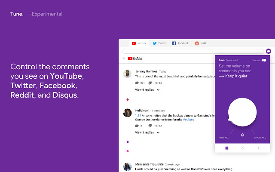Like Johnny Ramirez's comment

[137, 83]
